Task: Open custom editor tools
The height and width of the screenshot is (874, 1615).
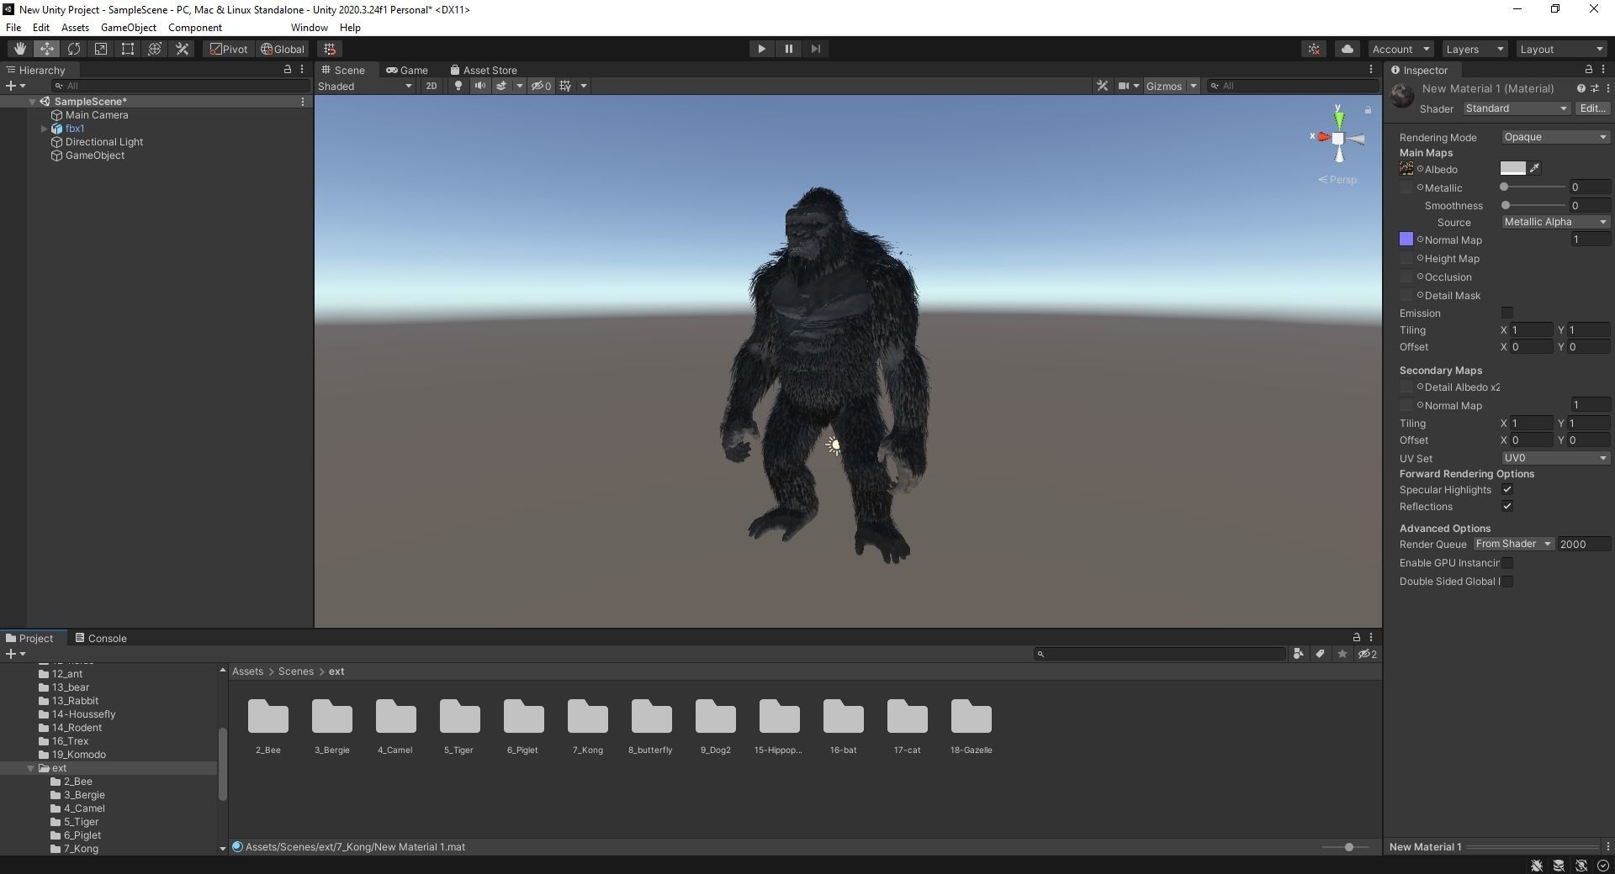Action: 182,49
